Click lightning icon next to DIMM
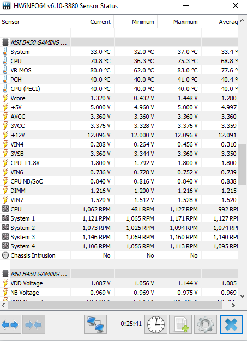 (x=5, y=191)
